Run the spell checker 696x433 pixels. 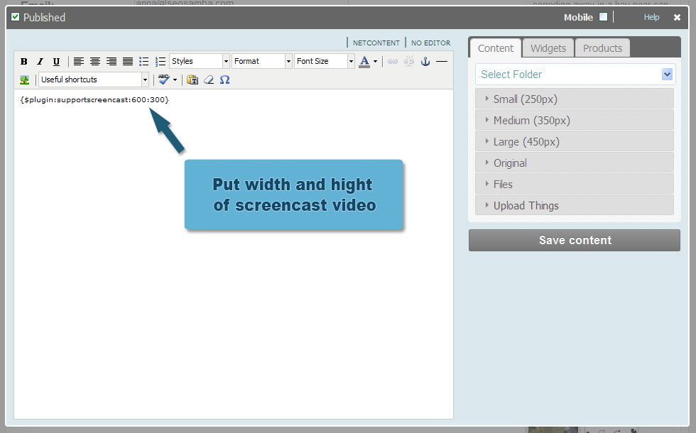click(x=164, y=80)
